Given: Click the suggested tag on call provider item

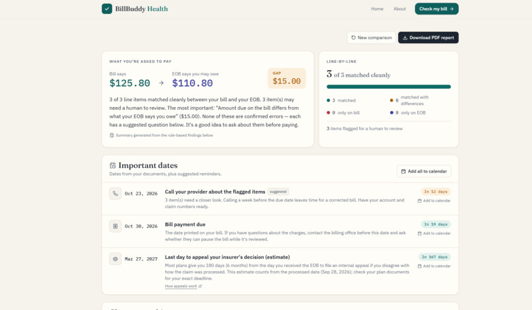Looking at the screenshot, I should [279, 192].
